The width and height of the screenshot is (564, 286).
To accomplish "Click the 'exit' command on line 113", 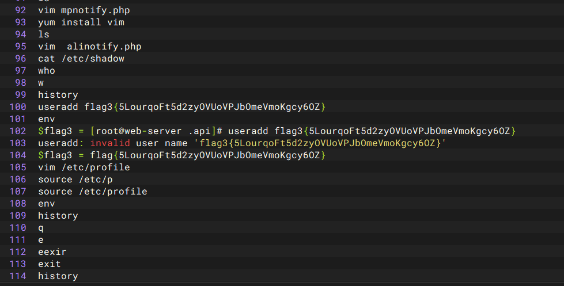I will point(50,264).
